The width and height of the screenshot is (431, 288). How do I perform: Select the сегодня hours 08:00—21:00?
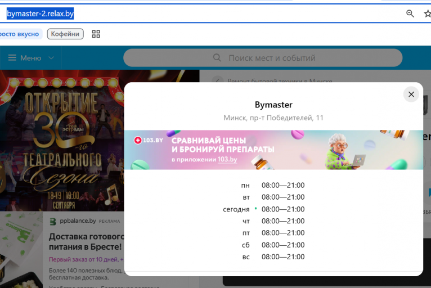coord(283,209)
